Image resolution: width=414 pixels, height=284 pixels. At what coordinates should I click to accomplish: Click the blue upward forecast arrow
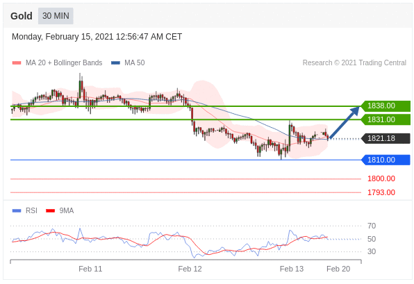(x=345, y=122)
